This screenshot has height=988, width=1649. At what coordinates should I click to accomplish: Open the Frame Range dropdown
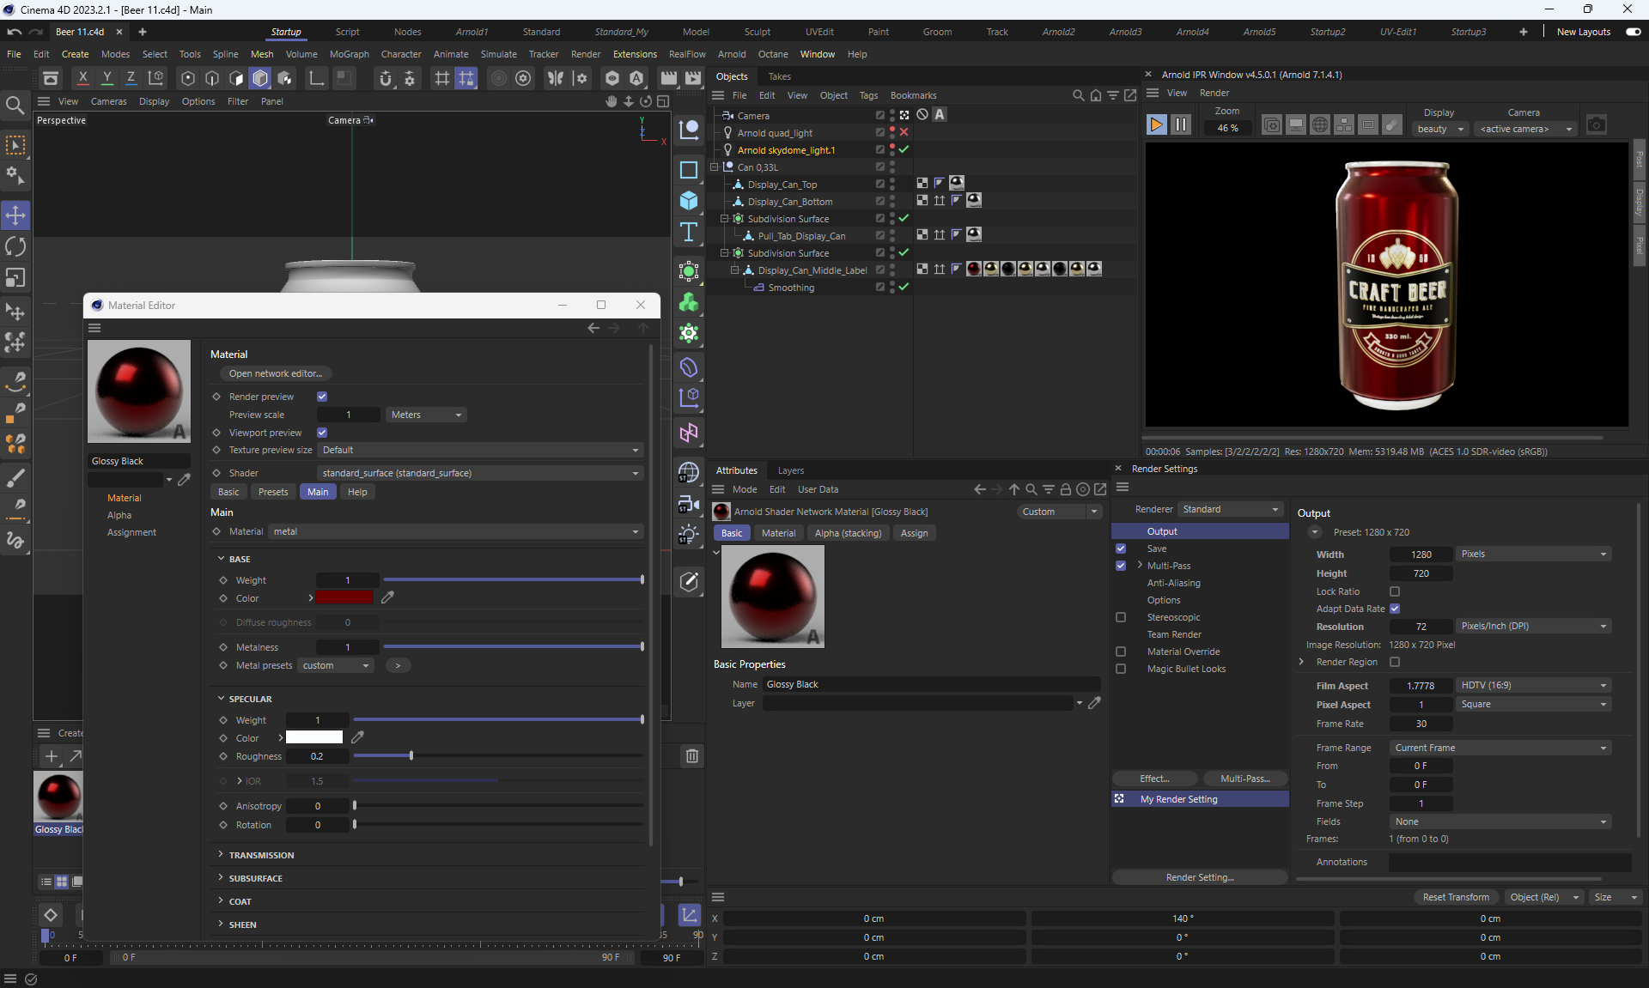coord(1500,748)
